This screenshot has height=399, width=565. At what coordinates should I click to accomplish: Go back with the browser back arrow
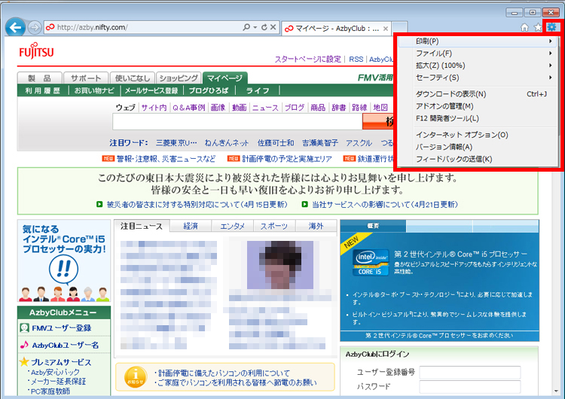point(16,27)
